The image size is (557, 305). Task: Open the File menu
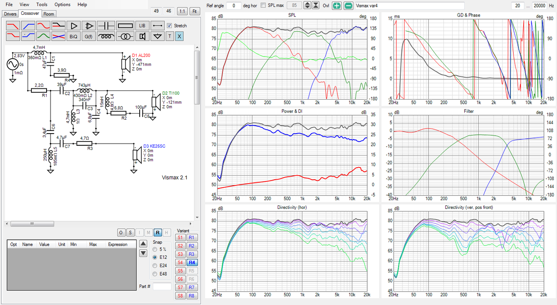tap(9, 4)
